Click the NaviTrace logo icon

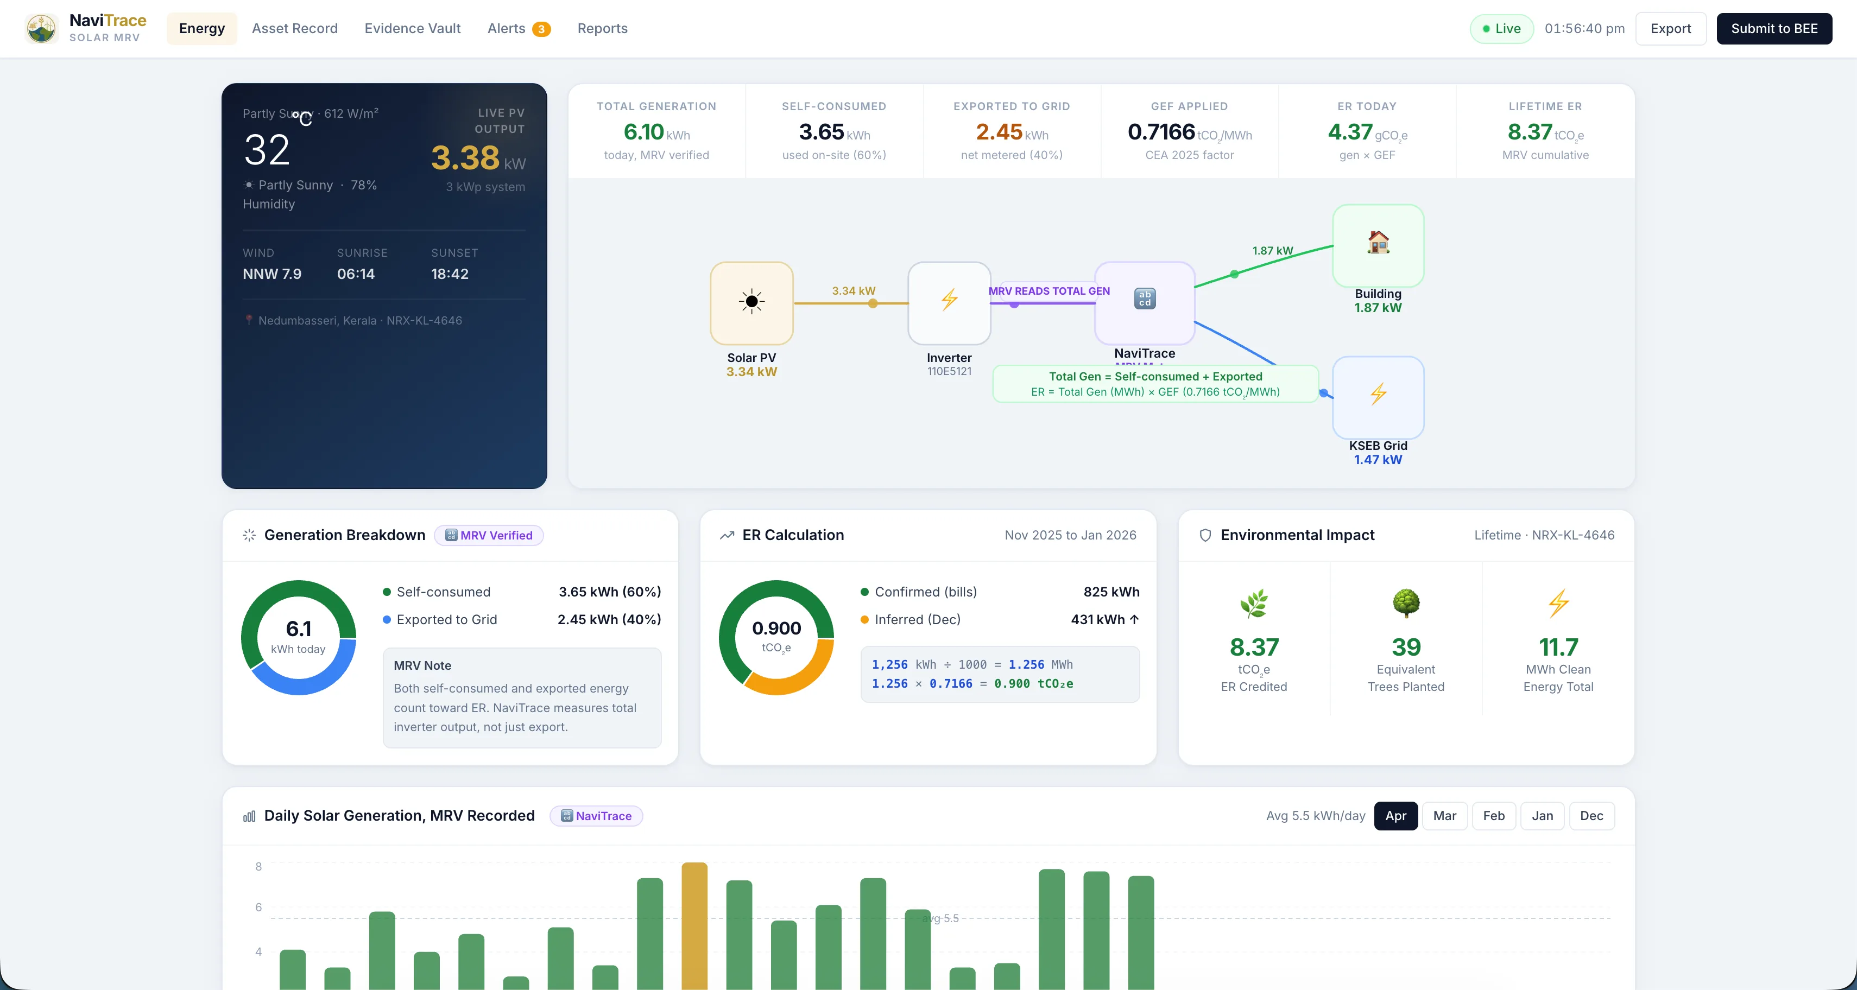(x=41, y=28)
